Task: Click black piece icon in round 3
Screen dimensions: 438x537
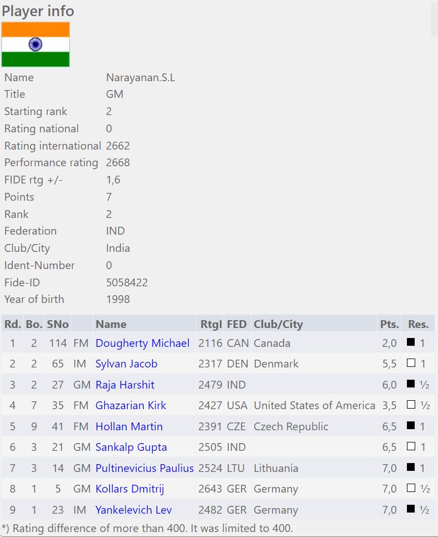Action: coord(411,384)
